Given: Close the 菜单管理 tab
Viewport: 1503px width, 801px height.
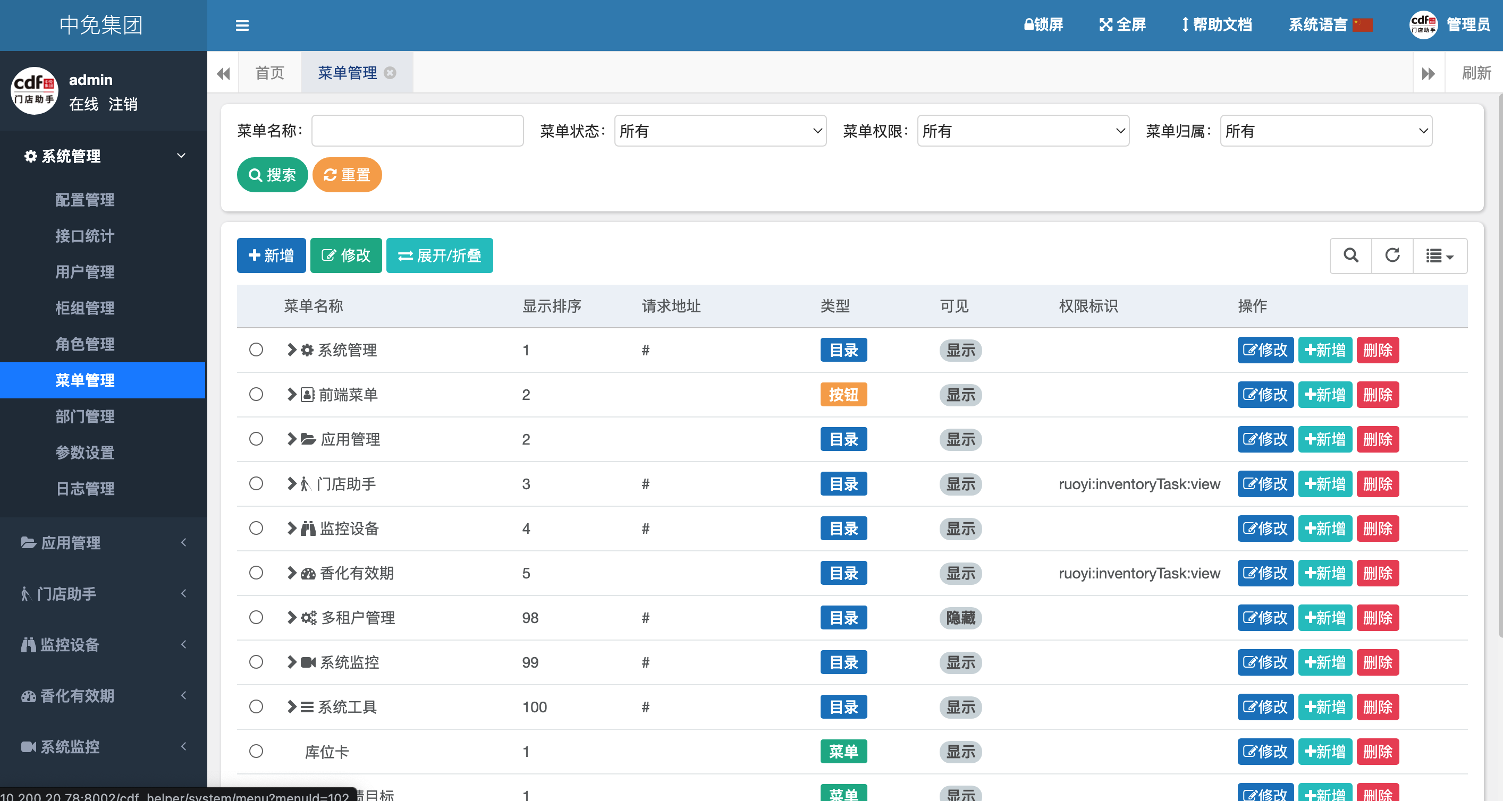Looking at the screenshot, I should (x=390, y=73).
